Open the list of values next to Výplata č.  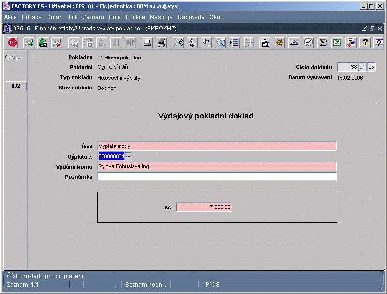pyautogui.click(x=128, y=156)
